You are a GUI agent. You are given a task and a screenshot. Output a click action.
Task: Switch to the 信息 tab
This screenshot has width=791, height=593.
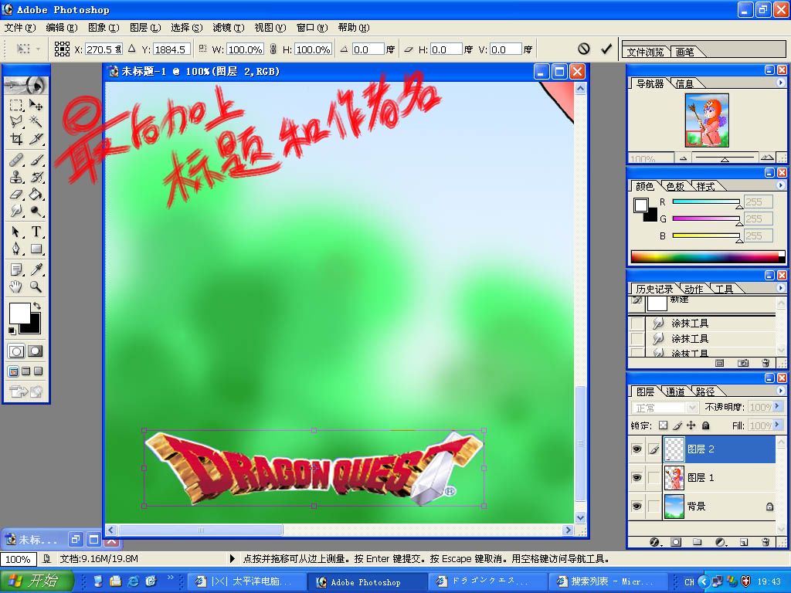684,83
